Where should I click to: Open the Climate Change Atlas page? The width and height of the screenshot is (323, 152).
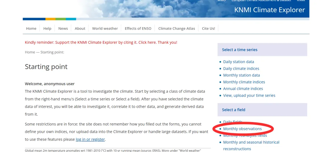[176, 28]
